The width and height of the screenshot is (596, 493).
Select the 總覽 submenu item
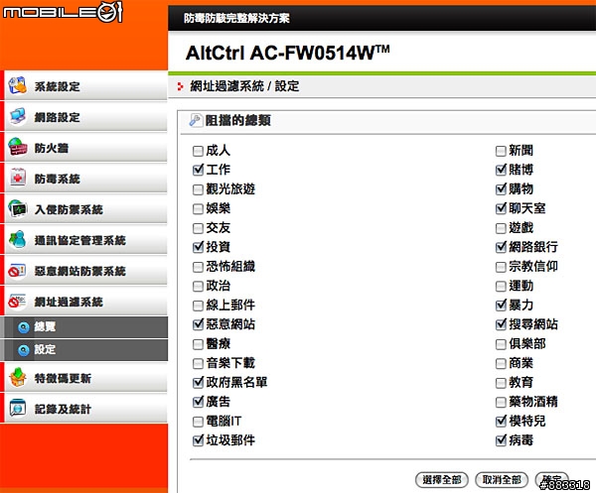point(85,326)
